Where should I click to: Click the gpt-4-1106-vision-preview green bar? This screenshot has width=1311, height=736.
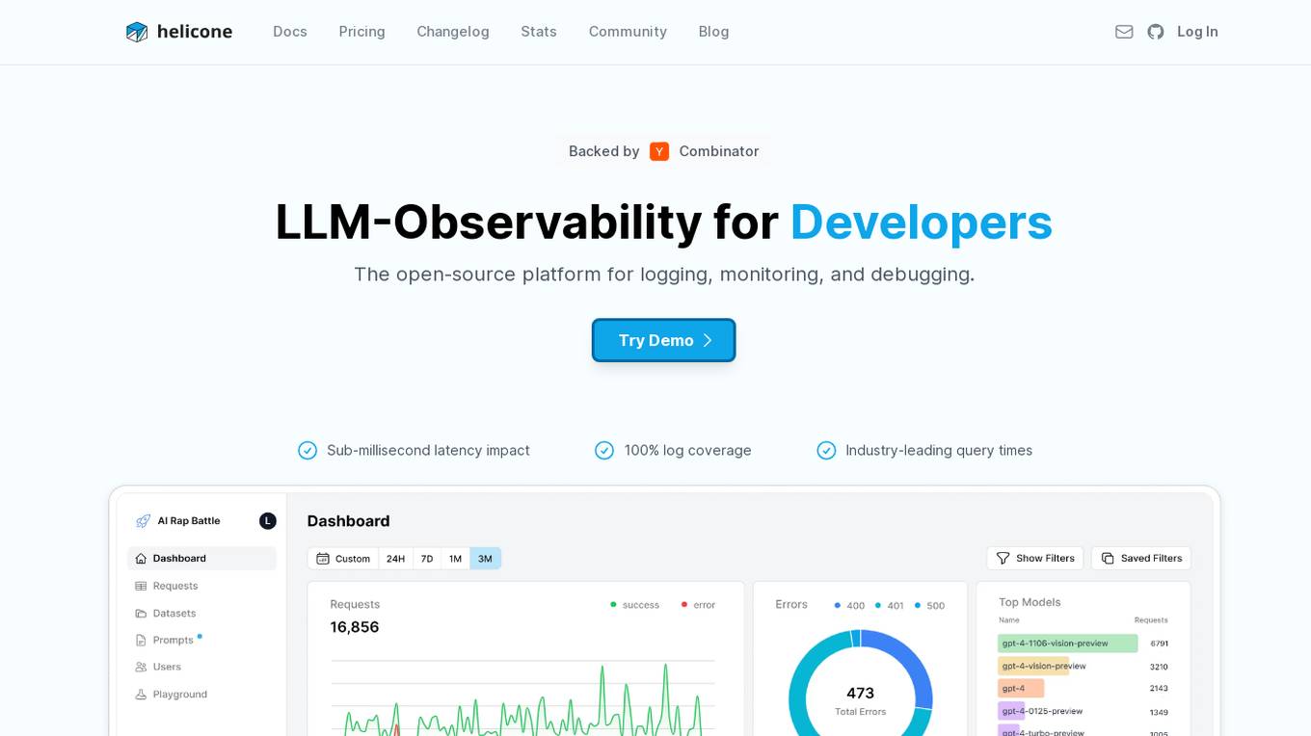[x=1067, y=644]
